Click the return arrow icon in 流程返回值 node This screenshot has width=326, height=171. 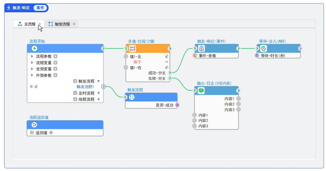coord(34,125)
